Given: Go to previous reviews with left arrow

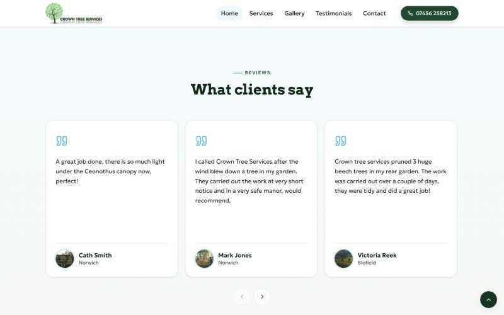Looking at the screenshot, I should pyautogui.click(x=242, y=296).
